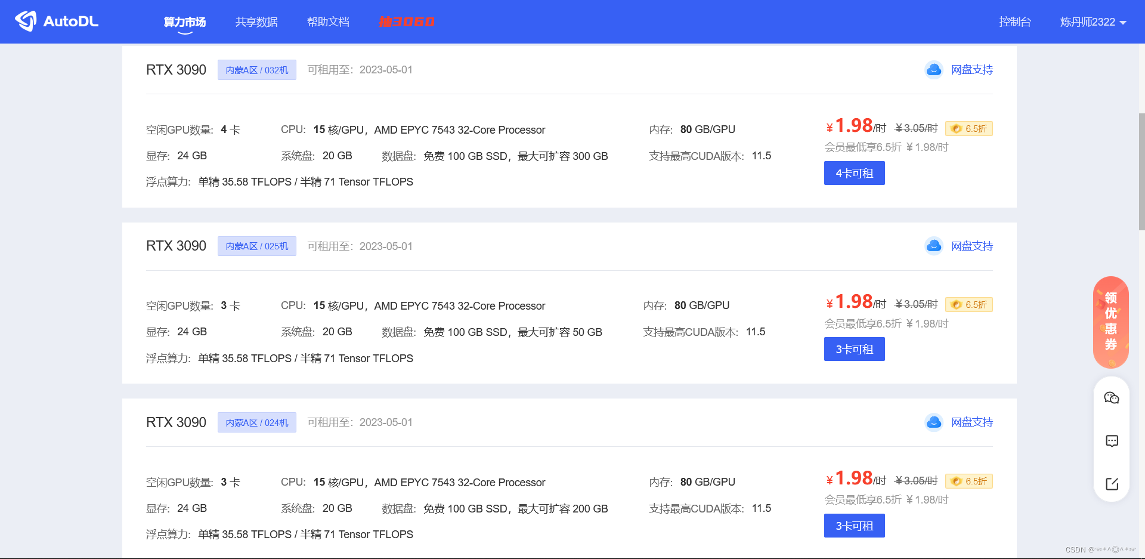The height and width of the screenshot is (559, 1145).
Task: Click RTX 3090 title on 032机 card
Action: click(x=176, y=70)
